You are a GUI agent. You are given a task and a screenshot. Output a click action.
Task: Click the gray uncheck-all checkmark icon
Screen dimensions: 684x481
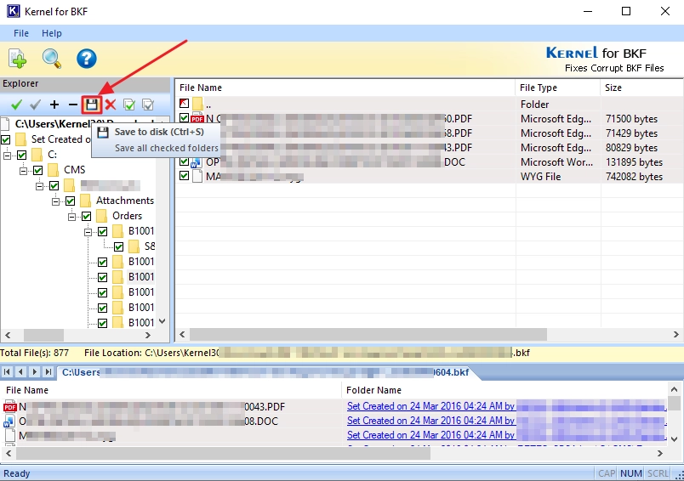[x=36, y=105]
